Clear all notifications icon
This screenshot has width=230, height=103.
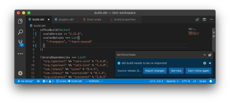coord(210,55)
